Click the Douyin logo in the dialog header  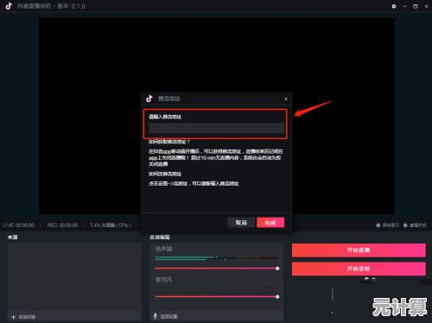(149, 98)
